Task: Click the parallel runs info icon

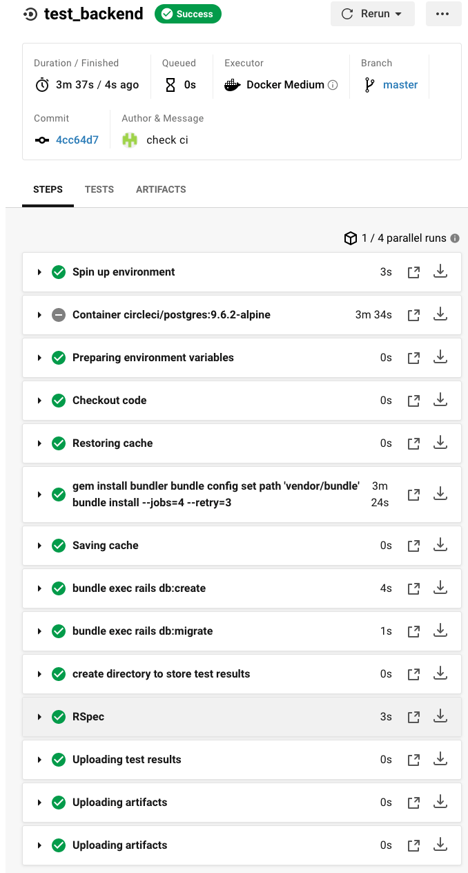Action: coord(455,238)
